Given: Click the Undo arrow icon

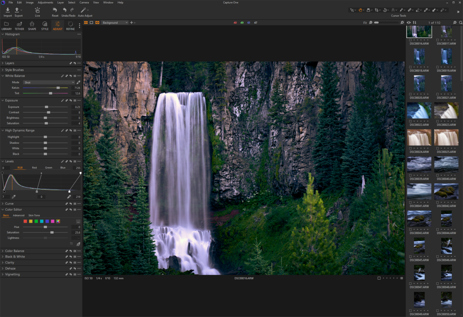Looking at the screenshot, I should click(65, 10).
